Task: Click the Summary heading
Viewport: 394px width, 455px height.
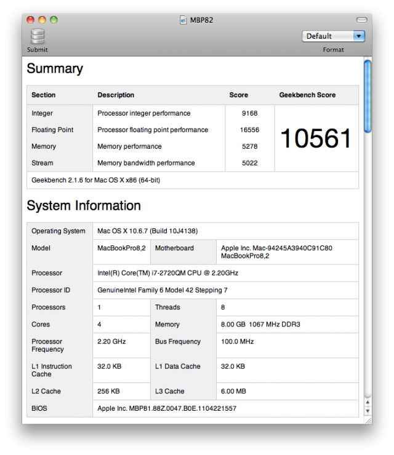Action: point(55,69)
